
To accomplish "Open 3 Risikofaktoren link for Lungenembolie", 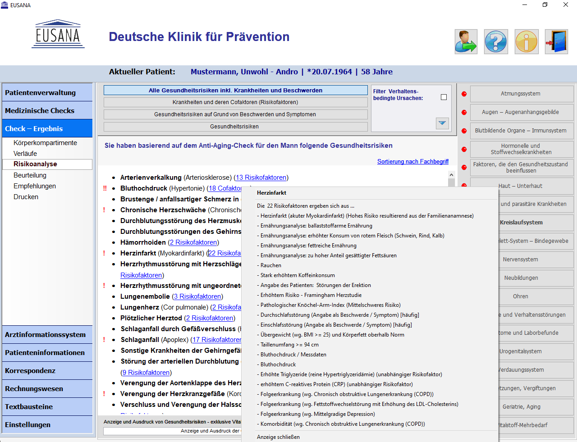I will 197,296.
